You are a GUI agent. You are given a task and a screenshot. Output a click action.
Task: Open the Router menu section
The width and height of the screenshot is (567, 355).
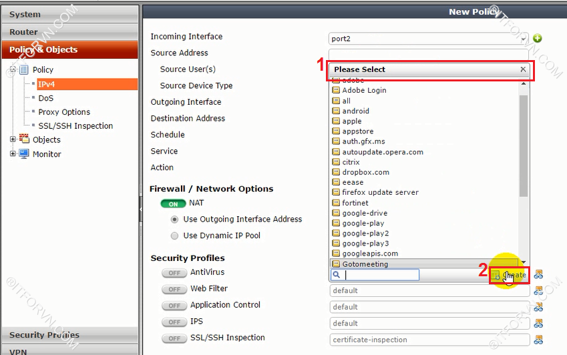tap(70, 32)
